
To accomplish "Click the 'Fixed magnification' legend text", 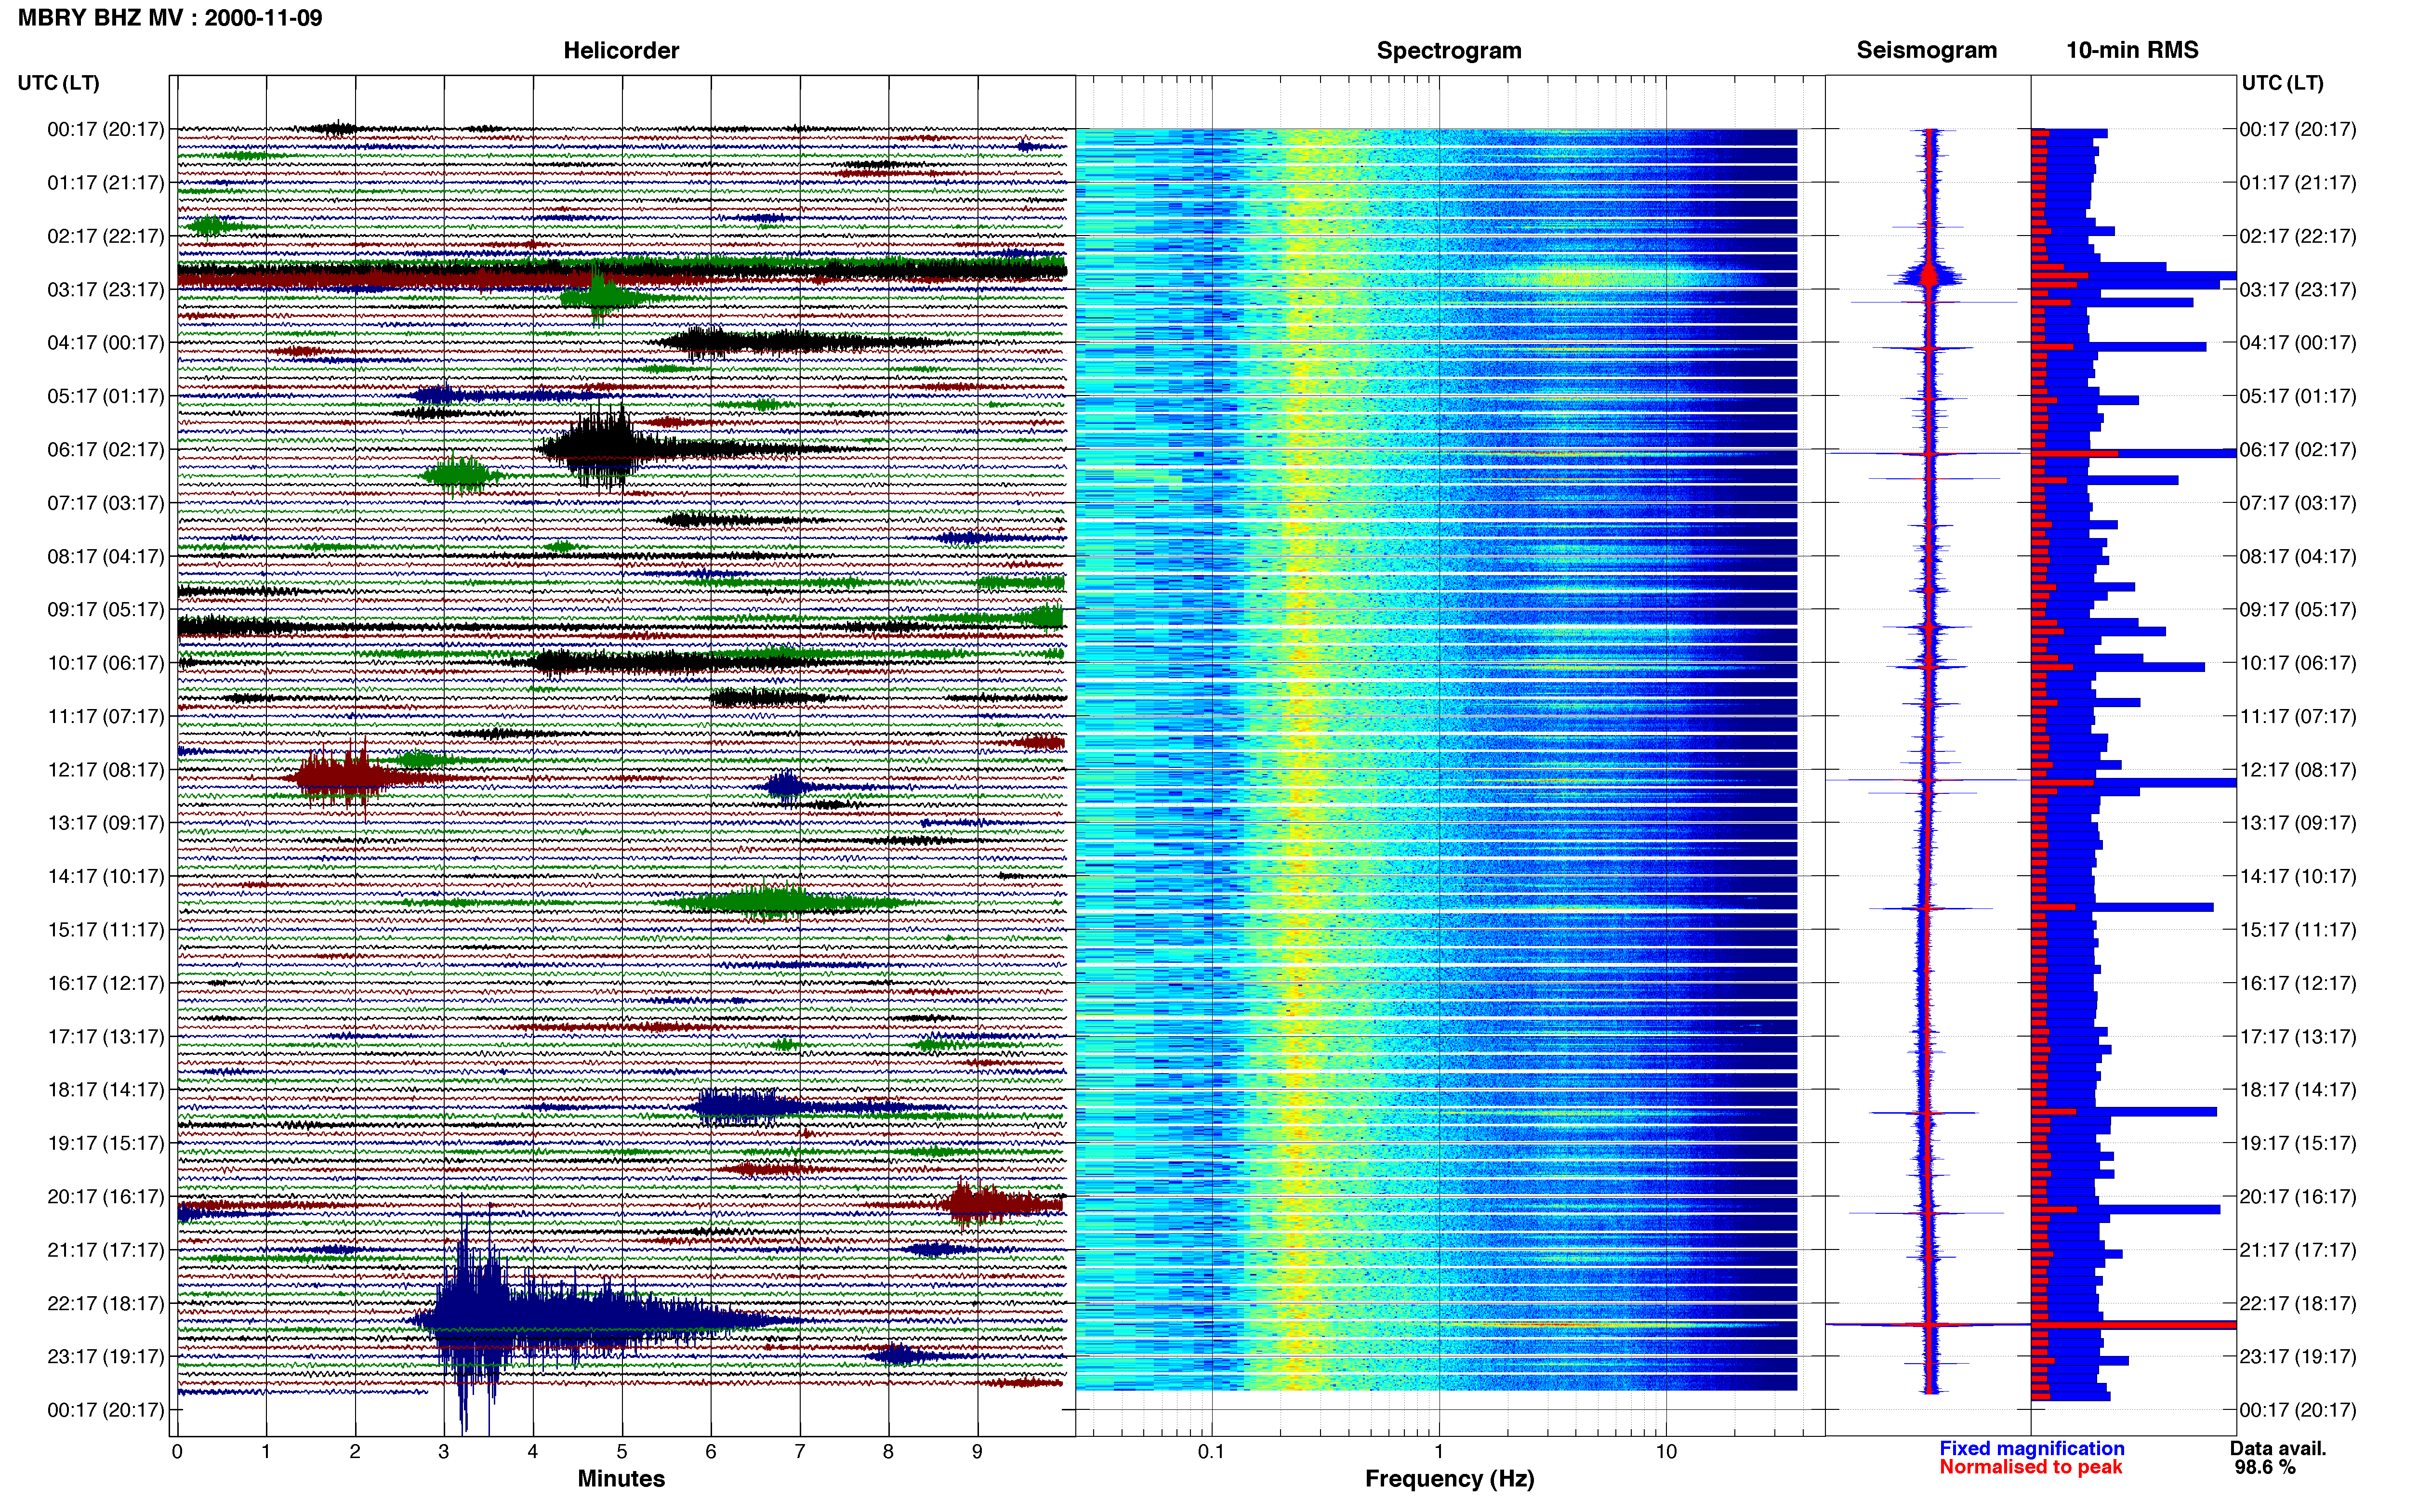I will click(x=2031, y=1448).
